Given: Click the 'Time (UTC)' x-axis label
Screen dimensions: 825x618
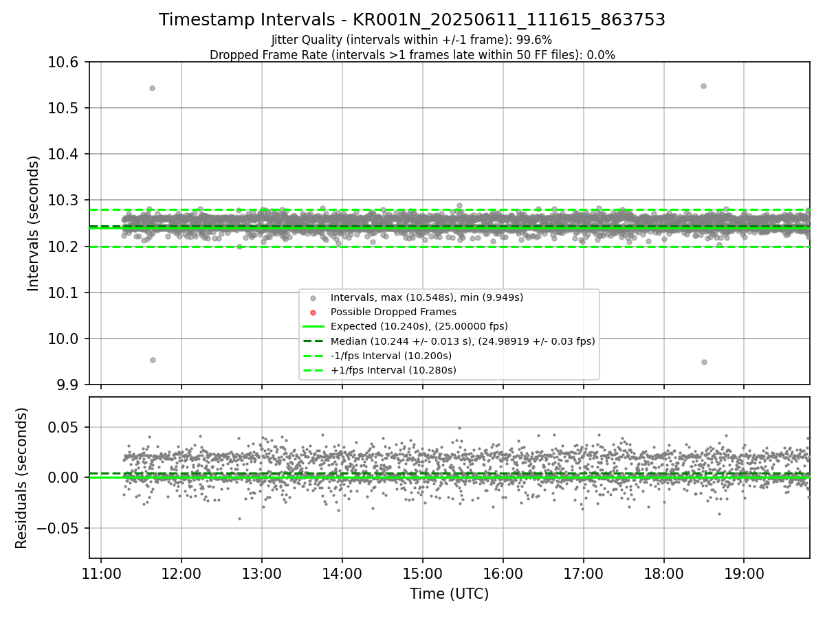Looking at the screenshot, I should click(449, 594).
